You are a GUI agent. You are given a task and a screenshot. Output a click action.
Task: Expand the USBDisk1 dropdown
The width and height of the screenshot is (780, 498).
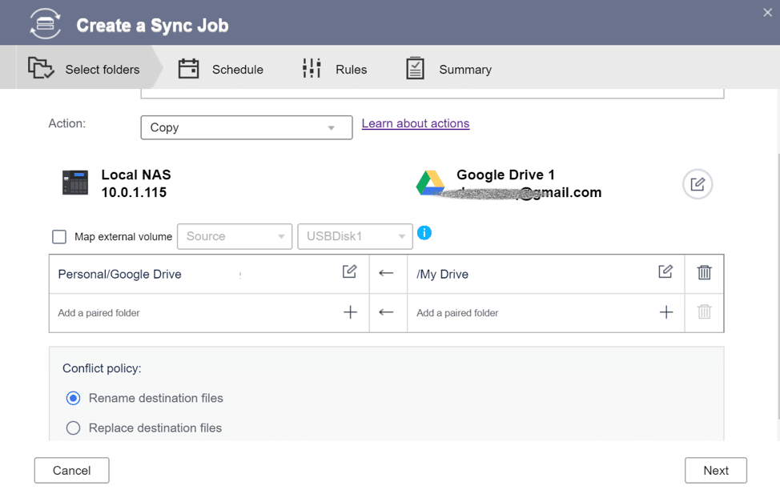click(355, 236)
